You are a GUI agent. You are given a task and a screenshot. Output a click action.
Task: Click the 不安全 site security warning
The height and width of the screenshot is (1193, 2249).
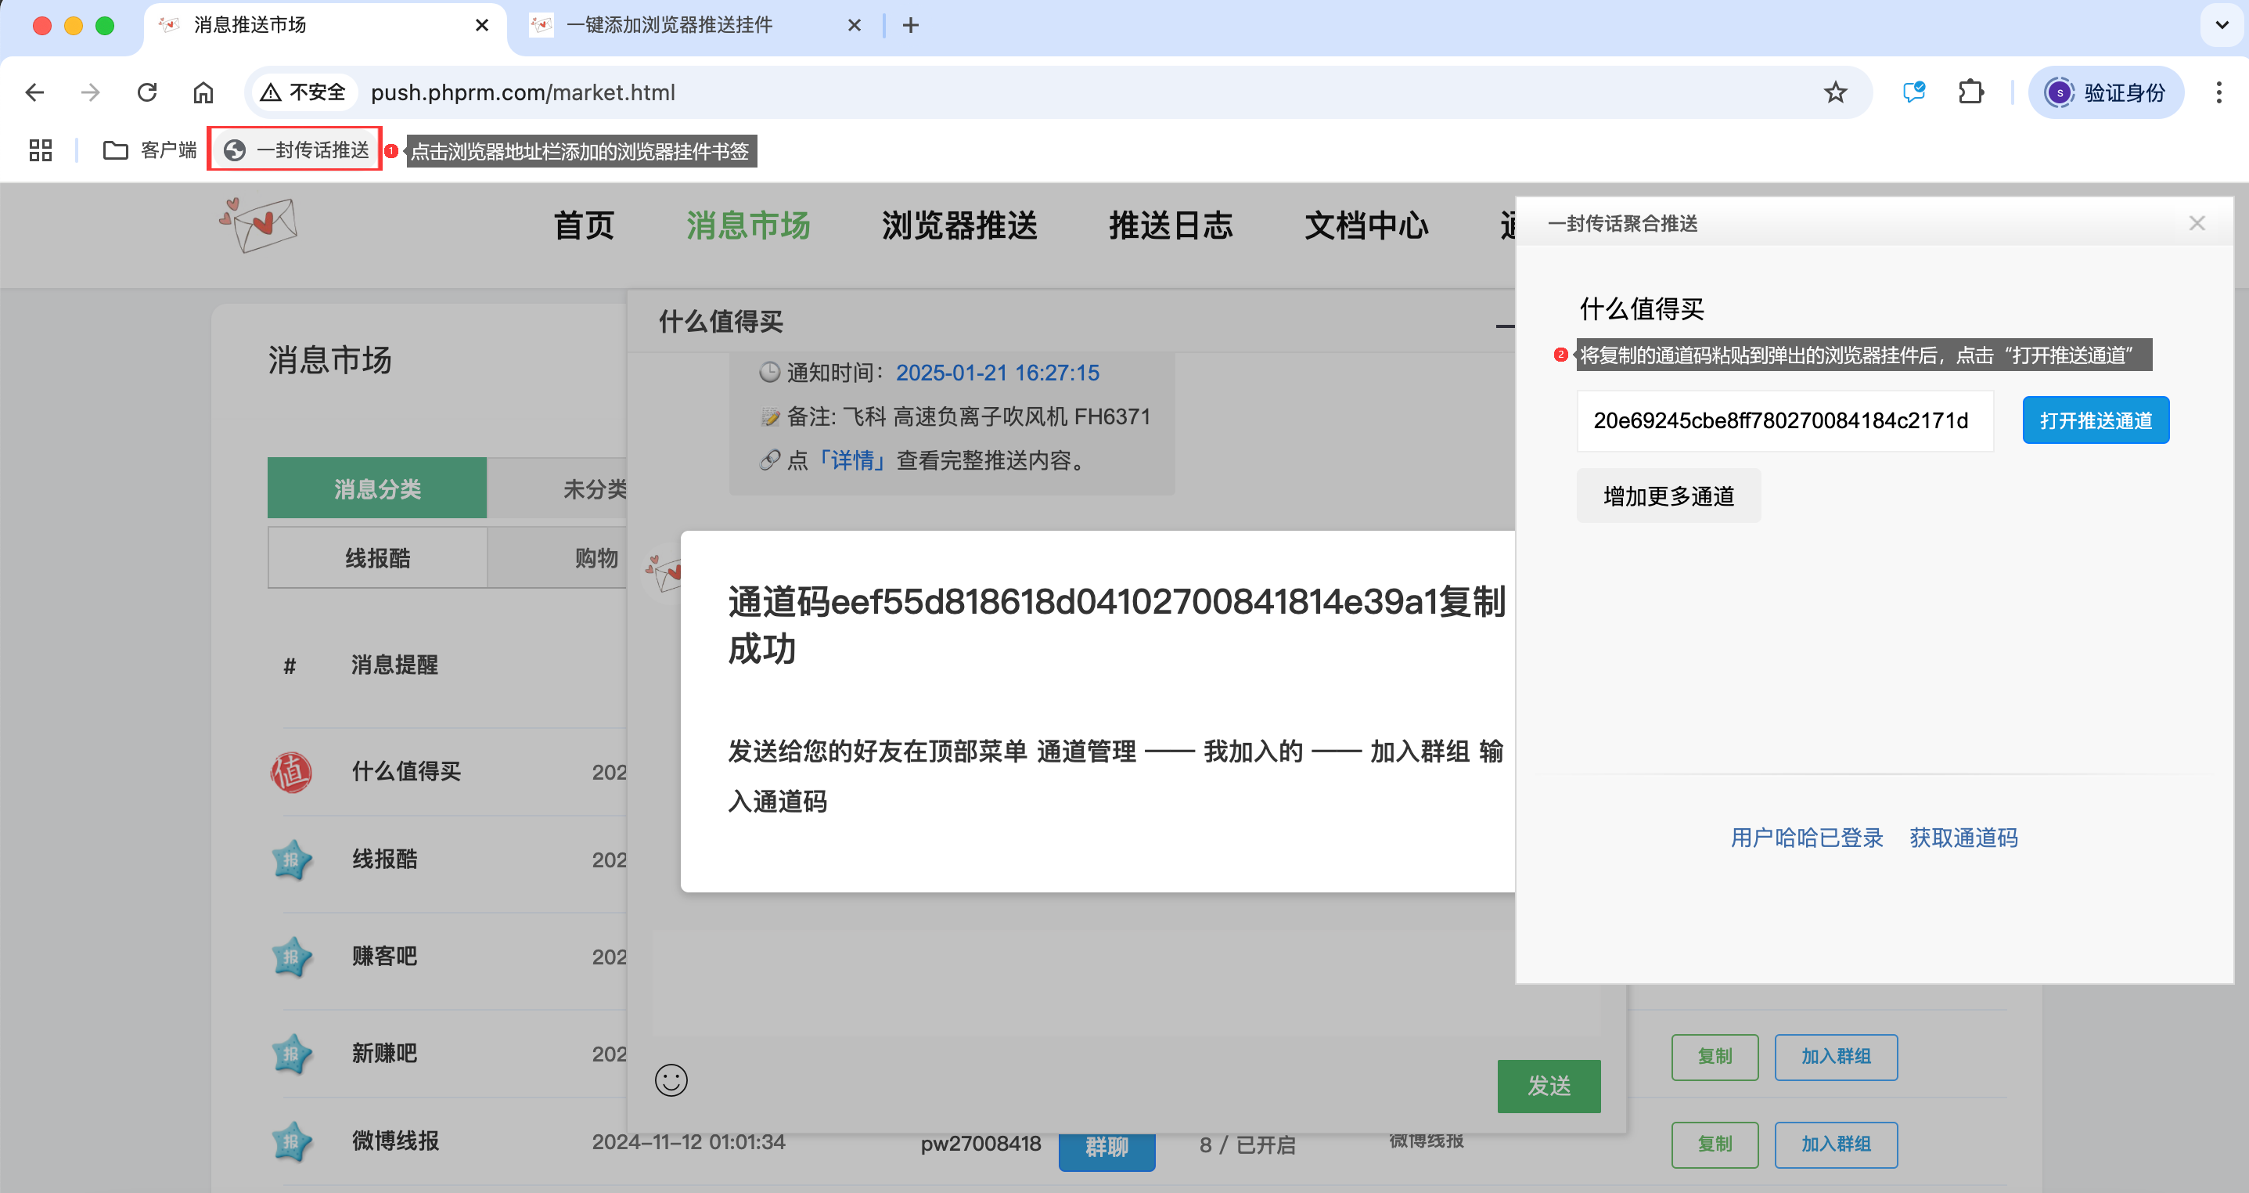[x=304, y=92]
